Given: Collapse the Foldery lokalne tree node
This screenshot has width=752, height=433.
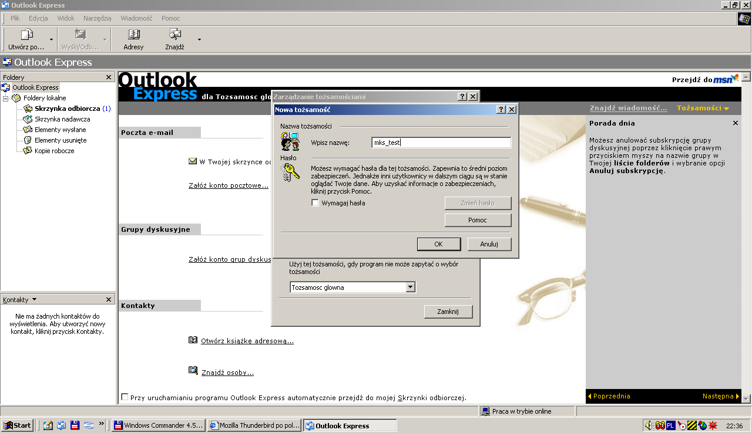Looking at the screenshot, I should click(6, 98).
